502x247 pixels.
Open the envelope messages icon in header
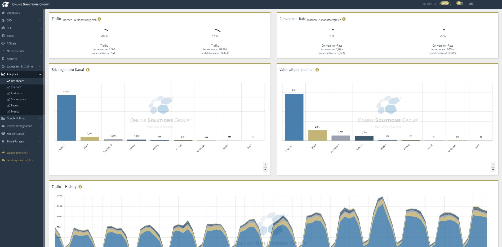pos(471,4)
